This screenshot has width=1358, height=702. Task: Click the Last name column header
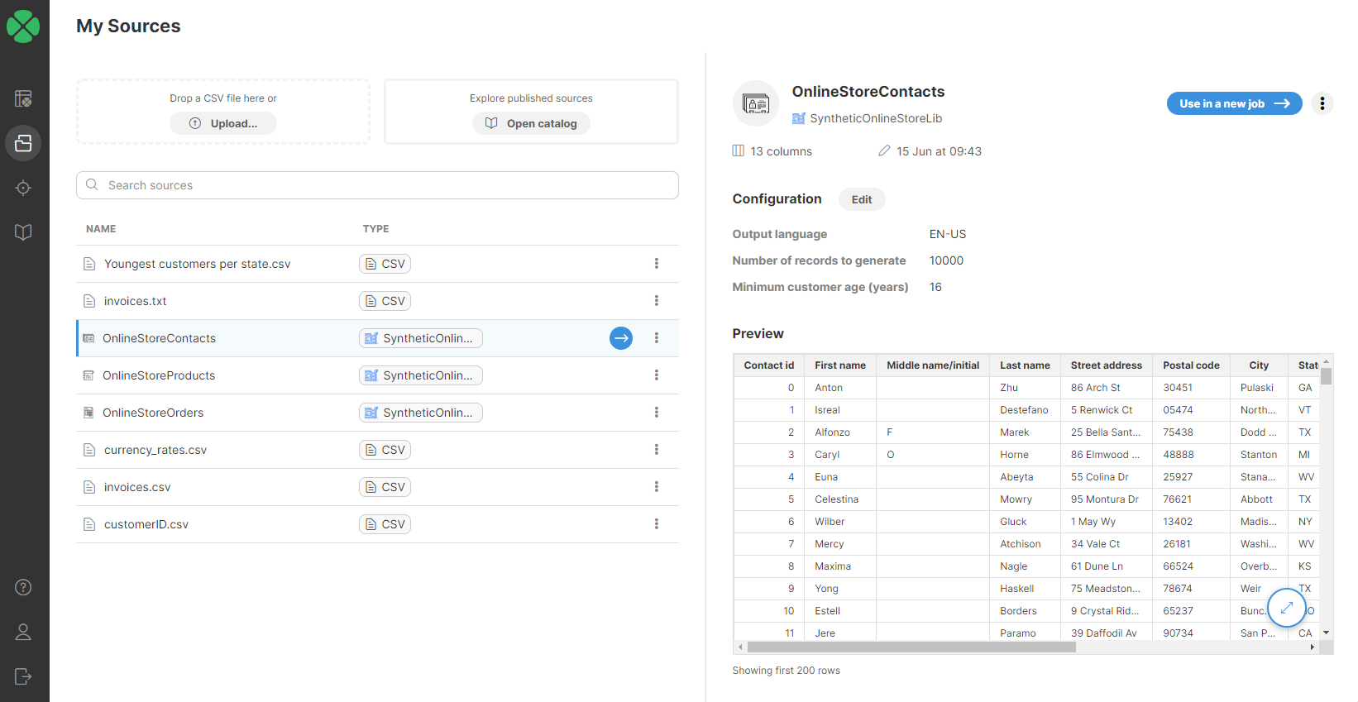[1026, 365]
